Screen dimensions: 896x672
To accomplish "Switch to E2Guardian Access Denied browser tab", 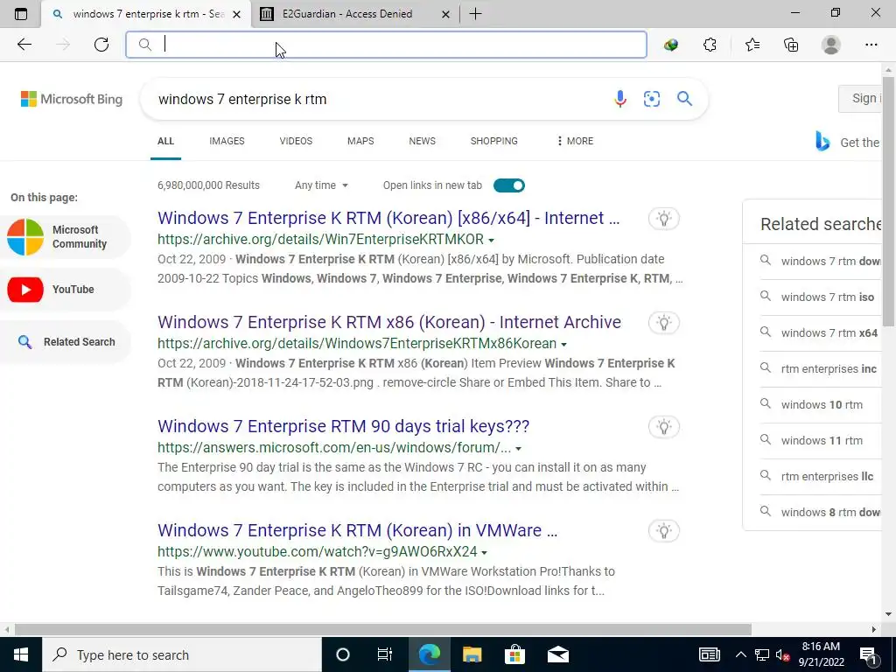I will [x=354, y=14].
